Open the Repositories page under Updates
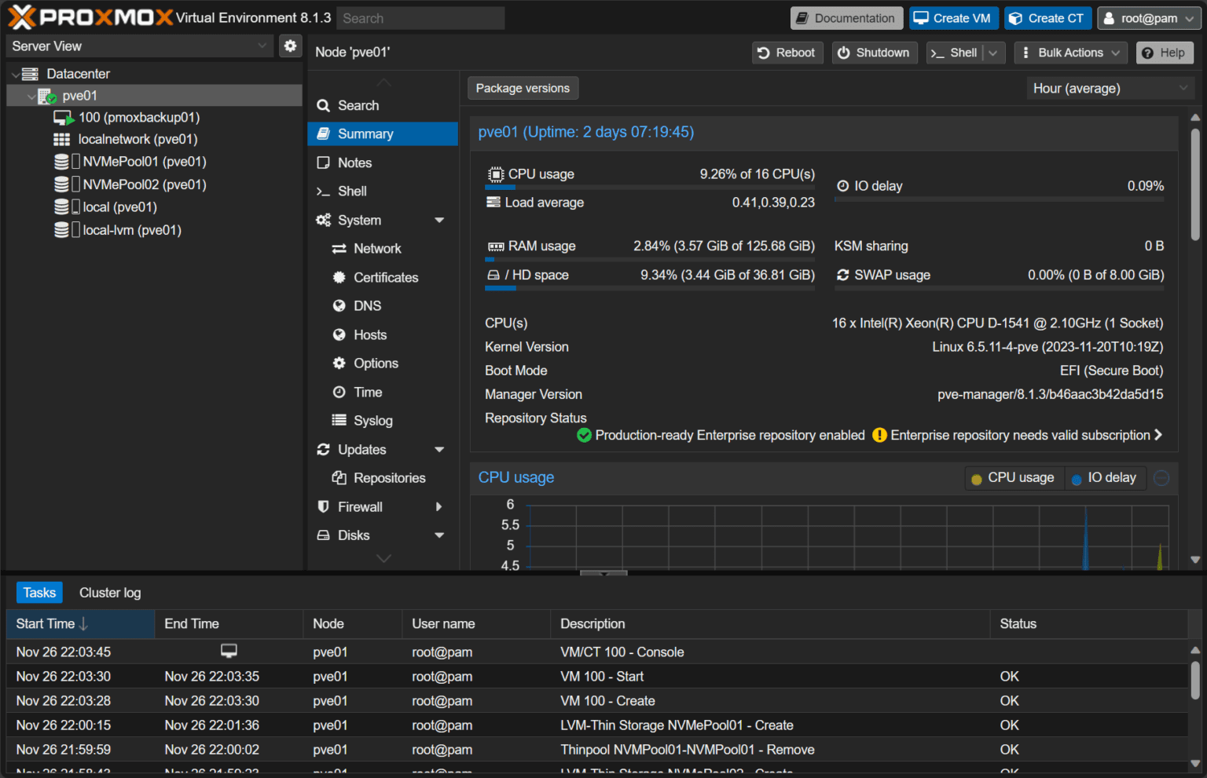Viewport: 1207px width, 778px height. pyautogui.click(x=388, y=477)
